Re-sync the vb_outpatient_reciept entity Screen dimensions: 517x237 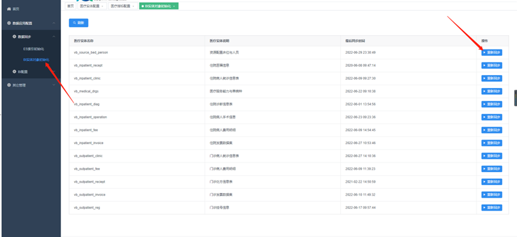pyautogui.click(x=491, y=182)
